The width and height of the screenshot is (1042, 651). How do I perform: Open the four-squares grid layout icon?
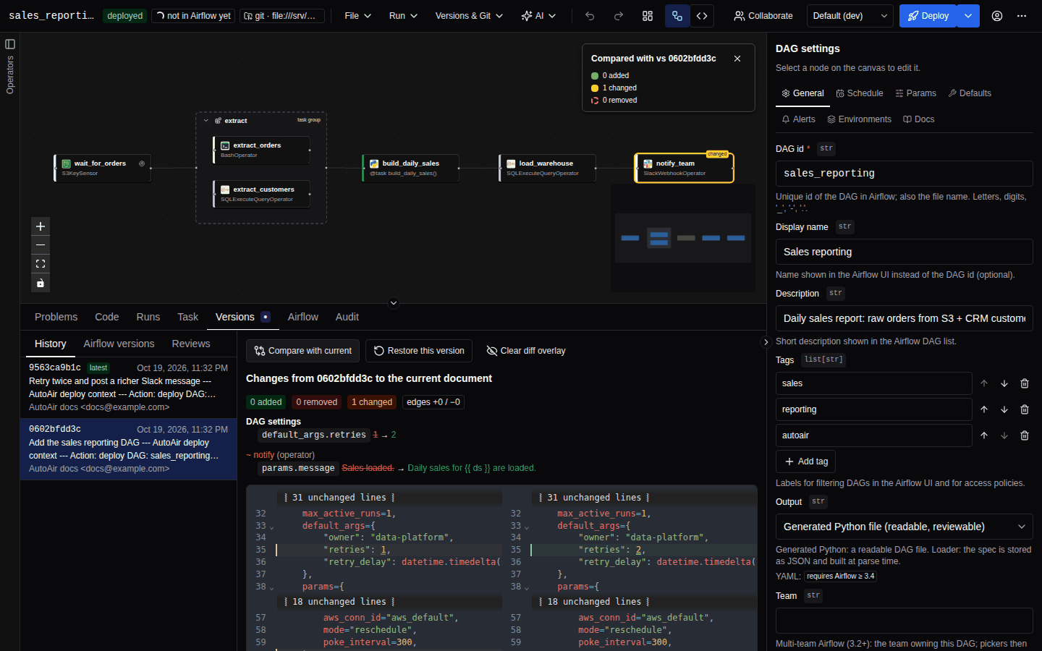click(x=648, y=16)
